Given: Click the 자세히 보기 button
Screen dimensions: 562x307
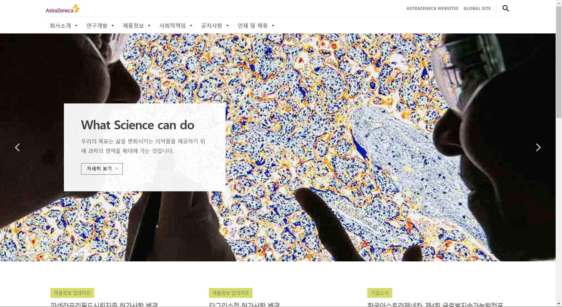Looking at the screenshot, I should click(x=101, y=169).
